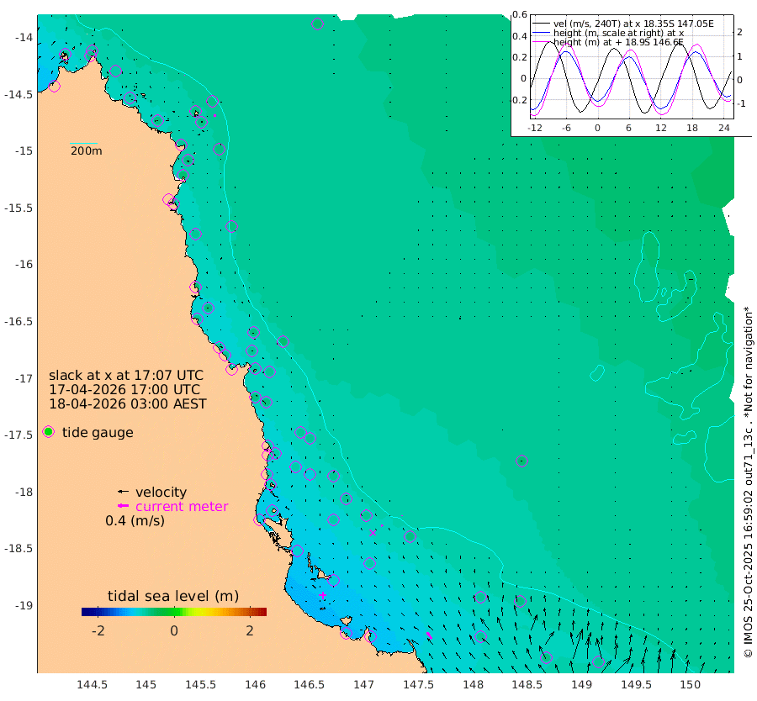Screen dimensions: 757x701
Task: Click the 'current meter' legend label
Action: pos(182,507)
